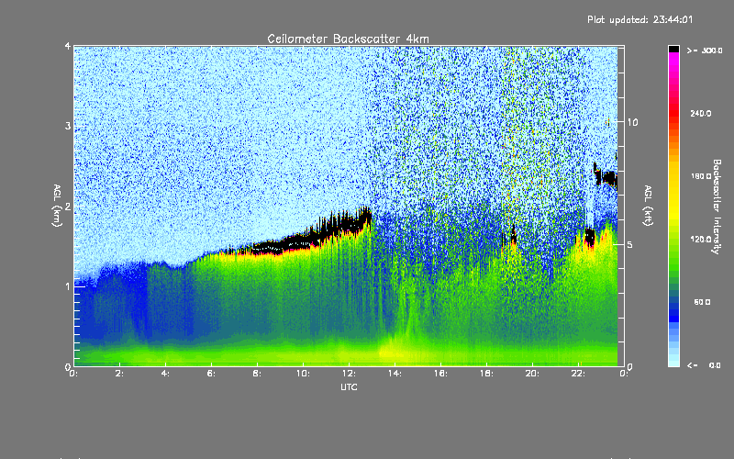This screenshot has width=734, height=459.
Task: Pick the black swatch atop the colorbar
Action: tap(673, 49)
